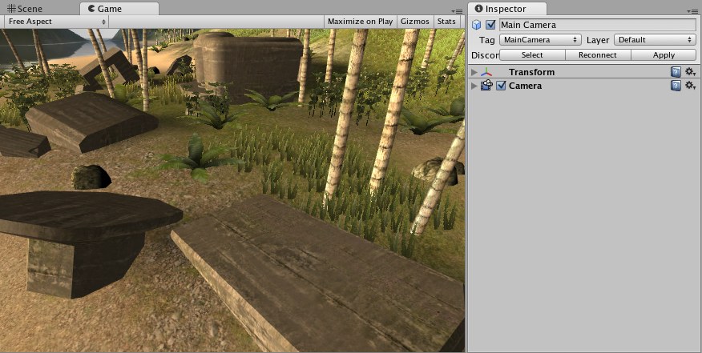
Task: Toggle Maximize on Play
Action: click(360, 22)
